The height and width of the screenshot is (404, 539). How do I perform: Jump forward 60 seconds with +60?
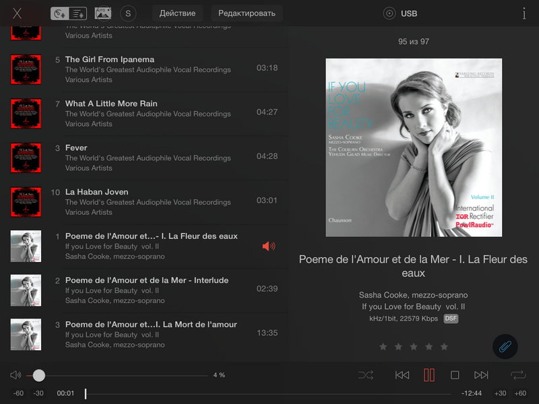(520, 393)
